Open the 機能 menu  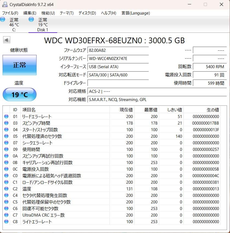click(48, 13)
